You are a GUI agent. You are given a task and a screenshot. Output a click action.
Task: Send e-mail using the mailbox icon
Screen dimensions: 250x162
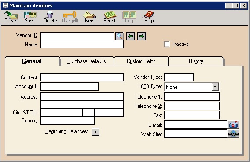coord(233,125)
